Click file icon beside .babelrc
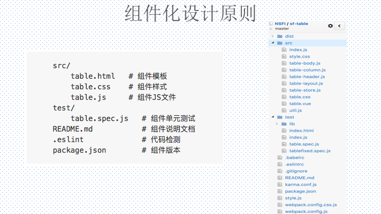381x214 pixels. click(x=280, y=157)
